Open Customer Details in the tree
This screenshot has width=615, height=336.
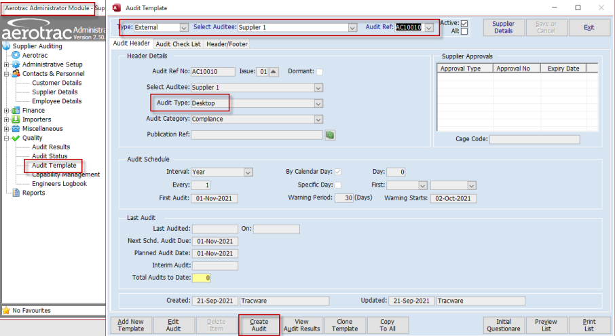click(x=57, y=83)
